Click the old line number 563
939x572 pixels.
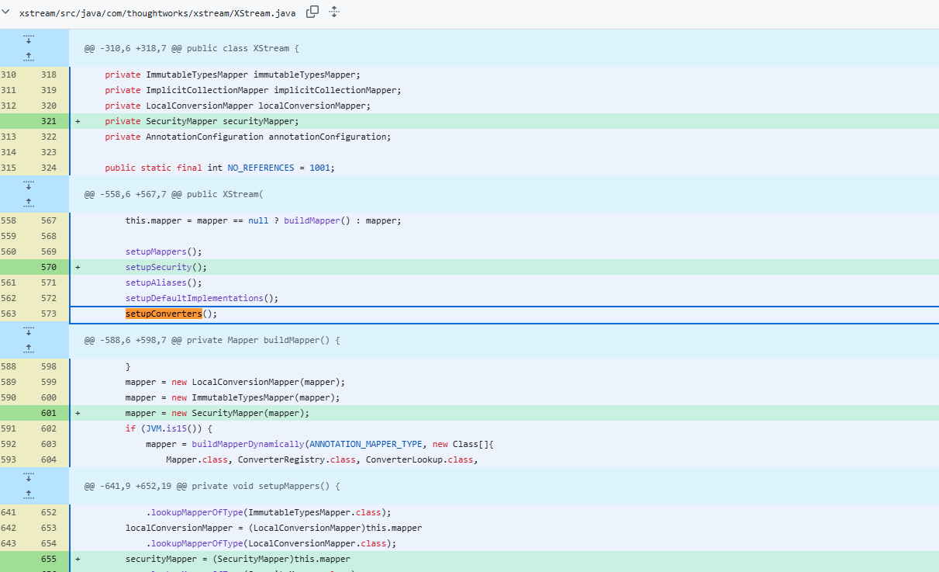pyautogui.click(x=9, y=314)
